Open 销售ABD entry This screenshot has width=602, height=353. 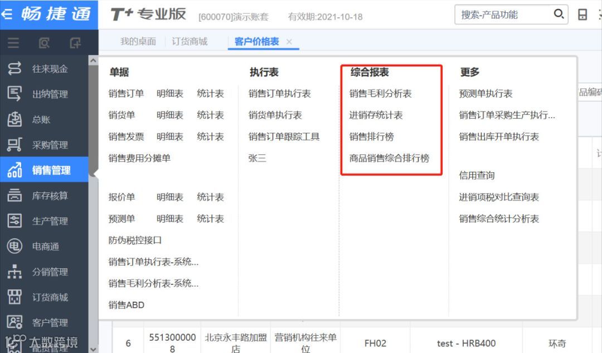point(127,305)
